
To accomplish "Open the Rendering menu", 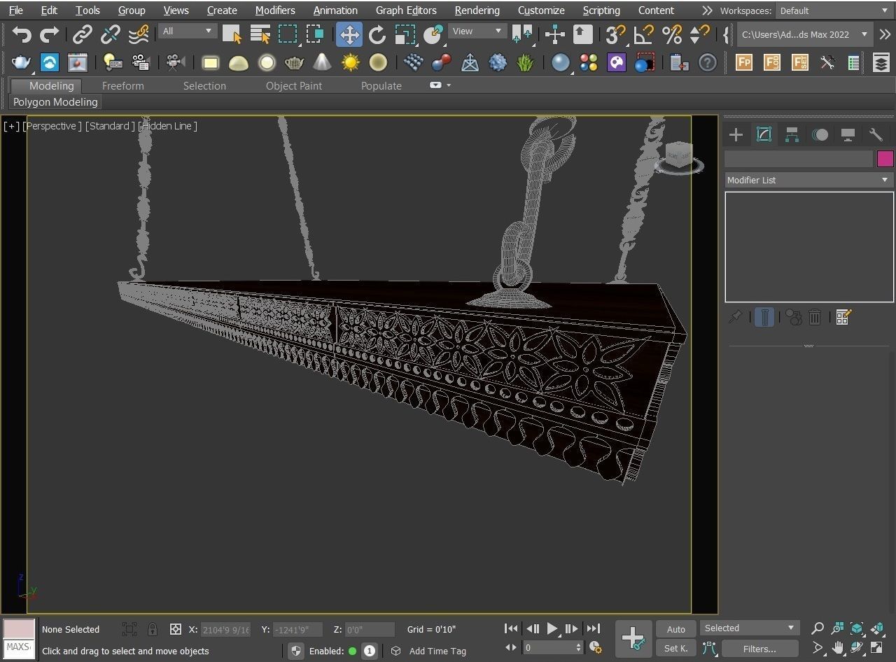I will (477, 10).
